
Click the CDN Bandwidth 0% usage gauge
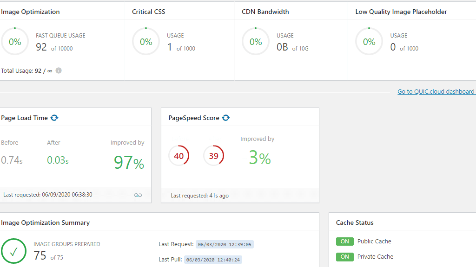(256, 41)
